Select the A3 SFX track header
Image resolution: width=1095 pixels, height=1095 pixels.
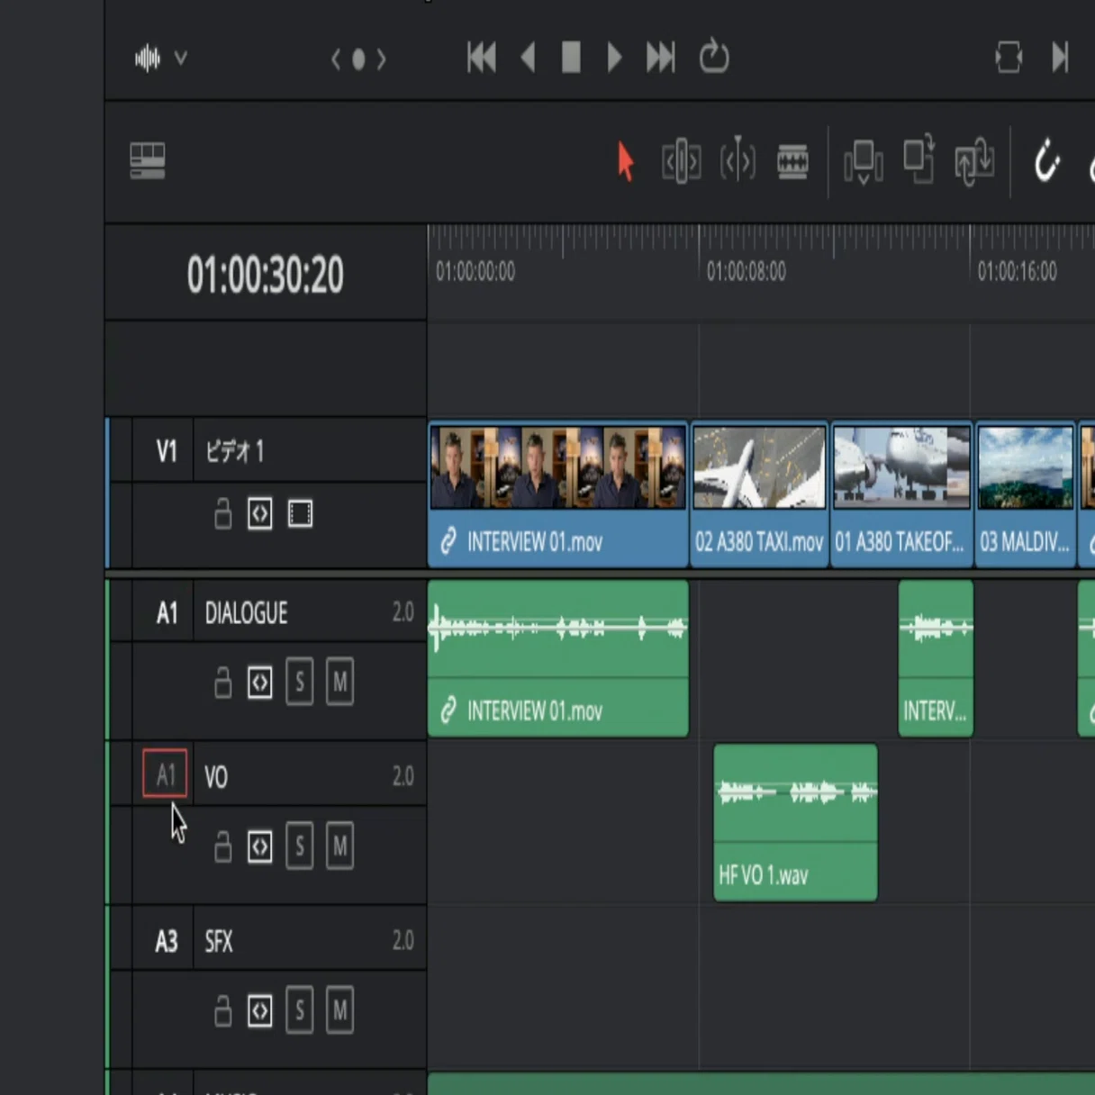pyautogui.click(x=167, y=942)
